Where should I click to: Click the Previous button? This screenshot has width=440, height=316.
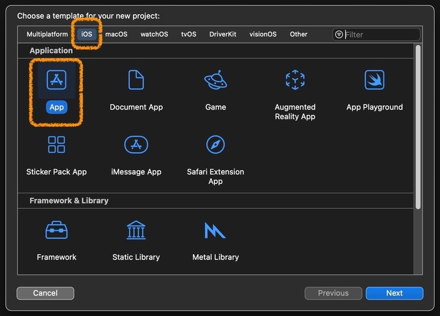(x=333, y=293)
